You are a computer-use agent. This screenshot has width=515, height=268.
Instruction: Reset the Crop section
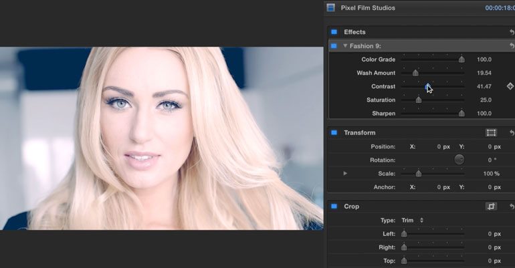click(x=512, y=207)
